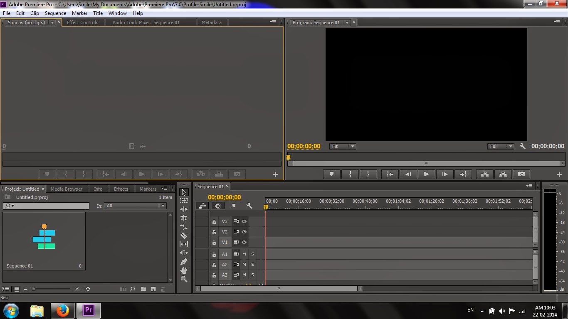Viewport: 568px width, 319px height.
Task: Select the Pen tool in the tools panel
Action: point(184,262)
